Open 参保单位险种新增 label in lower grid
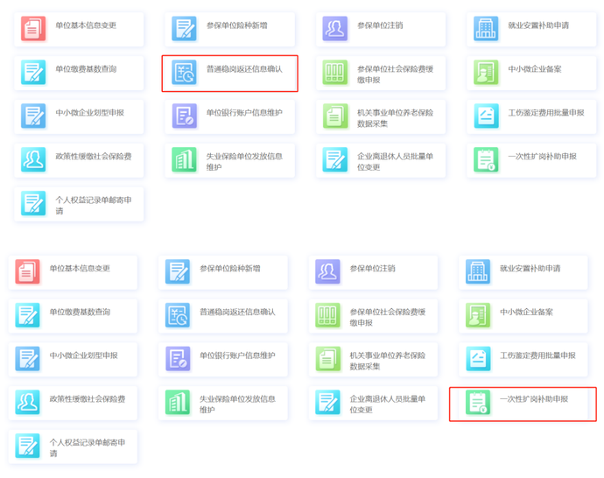 [230, 269]
